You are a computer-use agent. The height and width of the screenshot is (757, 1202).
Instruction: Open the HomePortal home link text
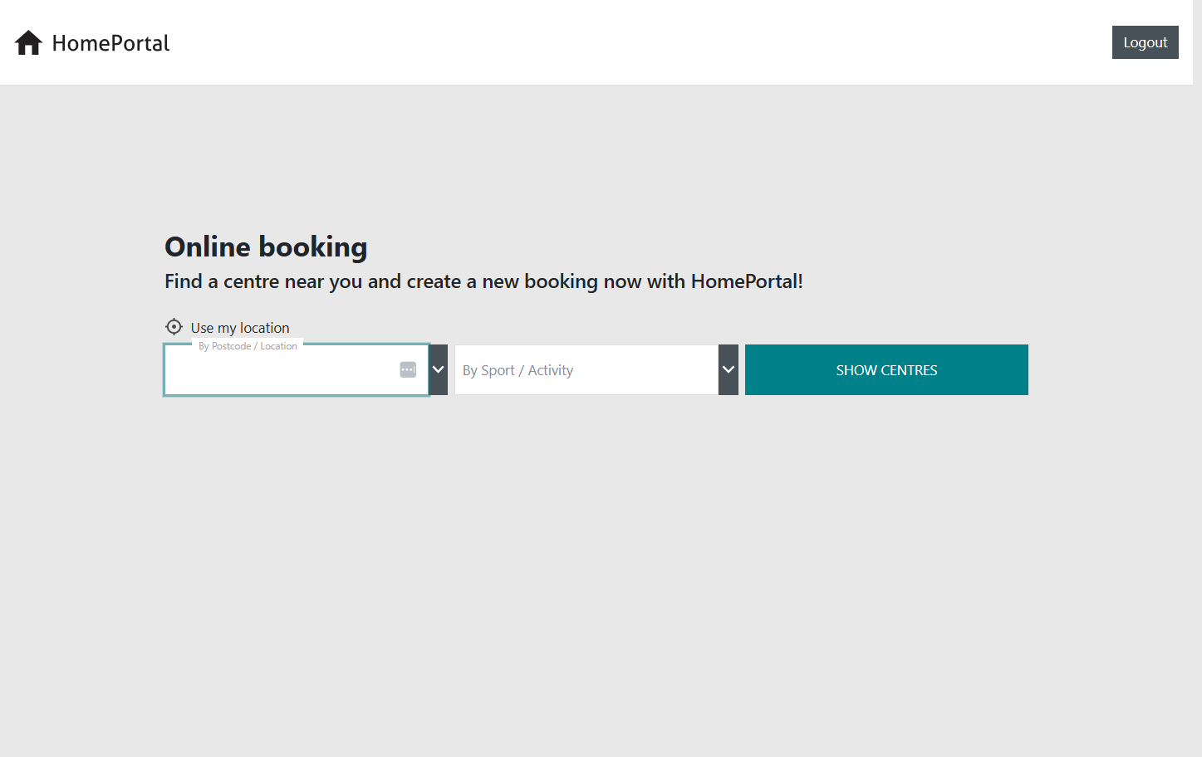110,43
